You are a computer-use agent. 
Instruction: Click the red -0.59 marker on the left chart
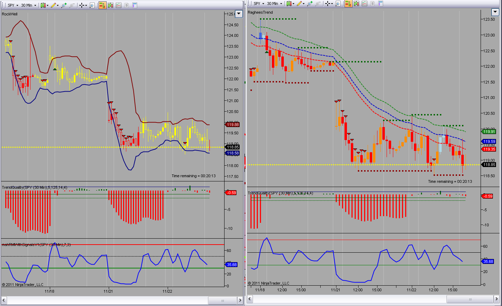(x=231, y=193)
